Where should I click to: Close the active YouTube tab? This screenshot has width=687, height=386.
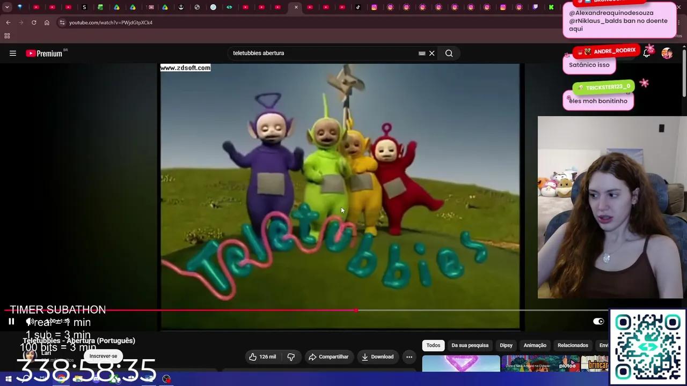click(296, 7)
